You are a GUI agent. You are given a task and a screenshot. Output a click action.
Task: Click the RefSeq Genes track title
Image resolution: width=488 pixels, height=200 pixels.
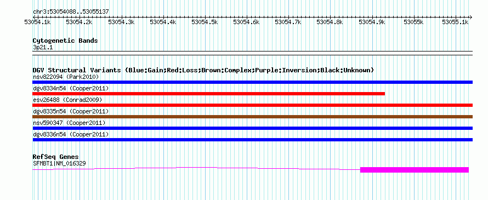coord(56,157)
